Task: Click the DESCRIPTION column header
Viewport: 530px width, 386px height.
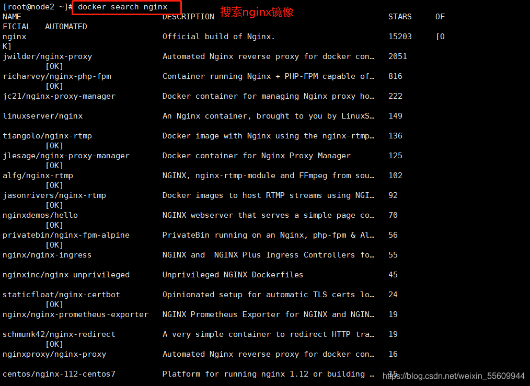Action: point(188,17)
